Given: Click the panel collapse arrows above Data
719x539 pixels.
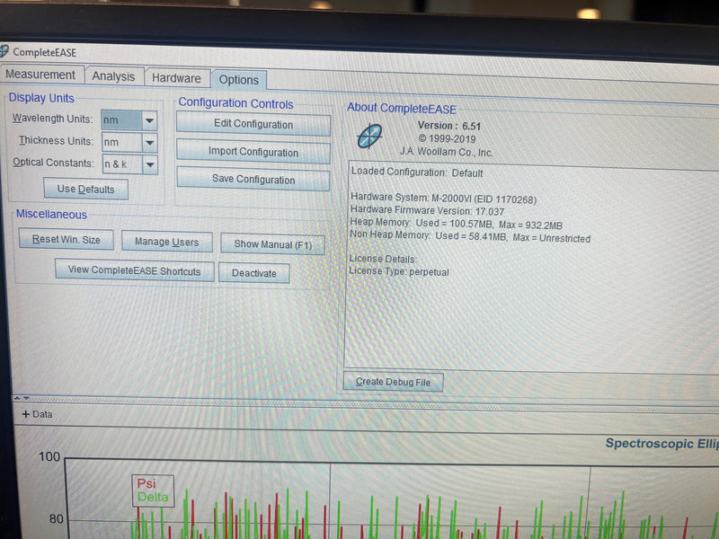Looking at the screenshot, I should 21,398.
